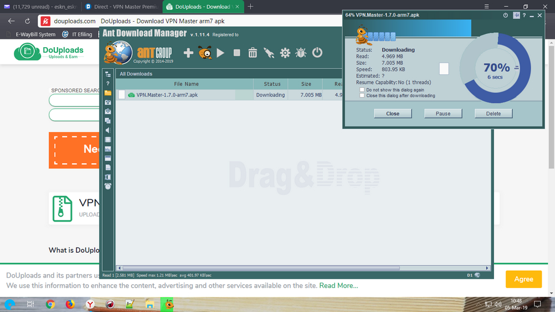Pause the VPN.Master download
This screenshot has width=555, height=312.
(443, 114)
